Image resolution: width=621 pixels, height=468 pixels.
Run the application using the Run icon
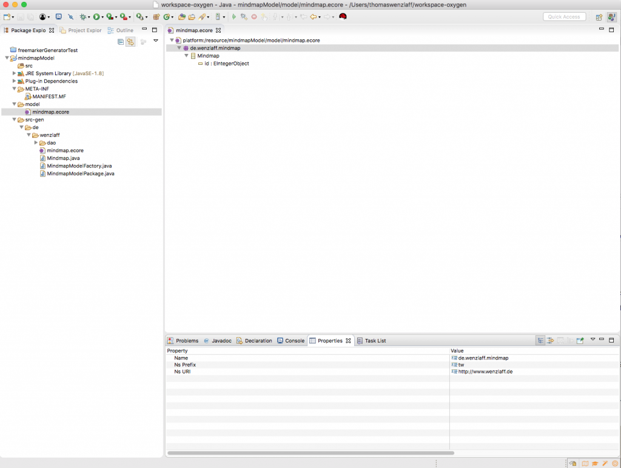pyautogui.click(x=96, y=17)
